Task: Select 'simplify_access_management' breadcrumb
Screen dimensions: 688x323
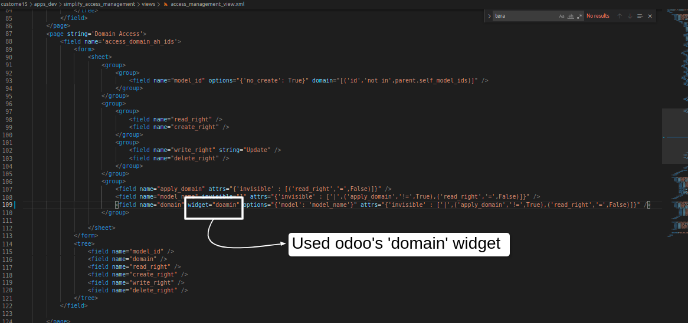Action: 99,4
